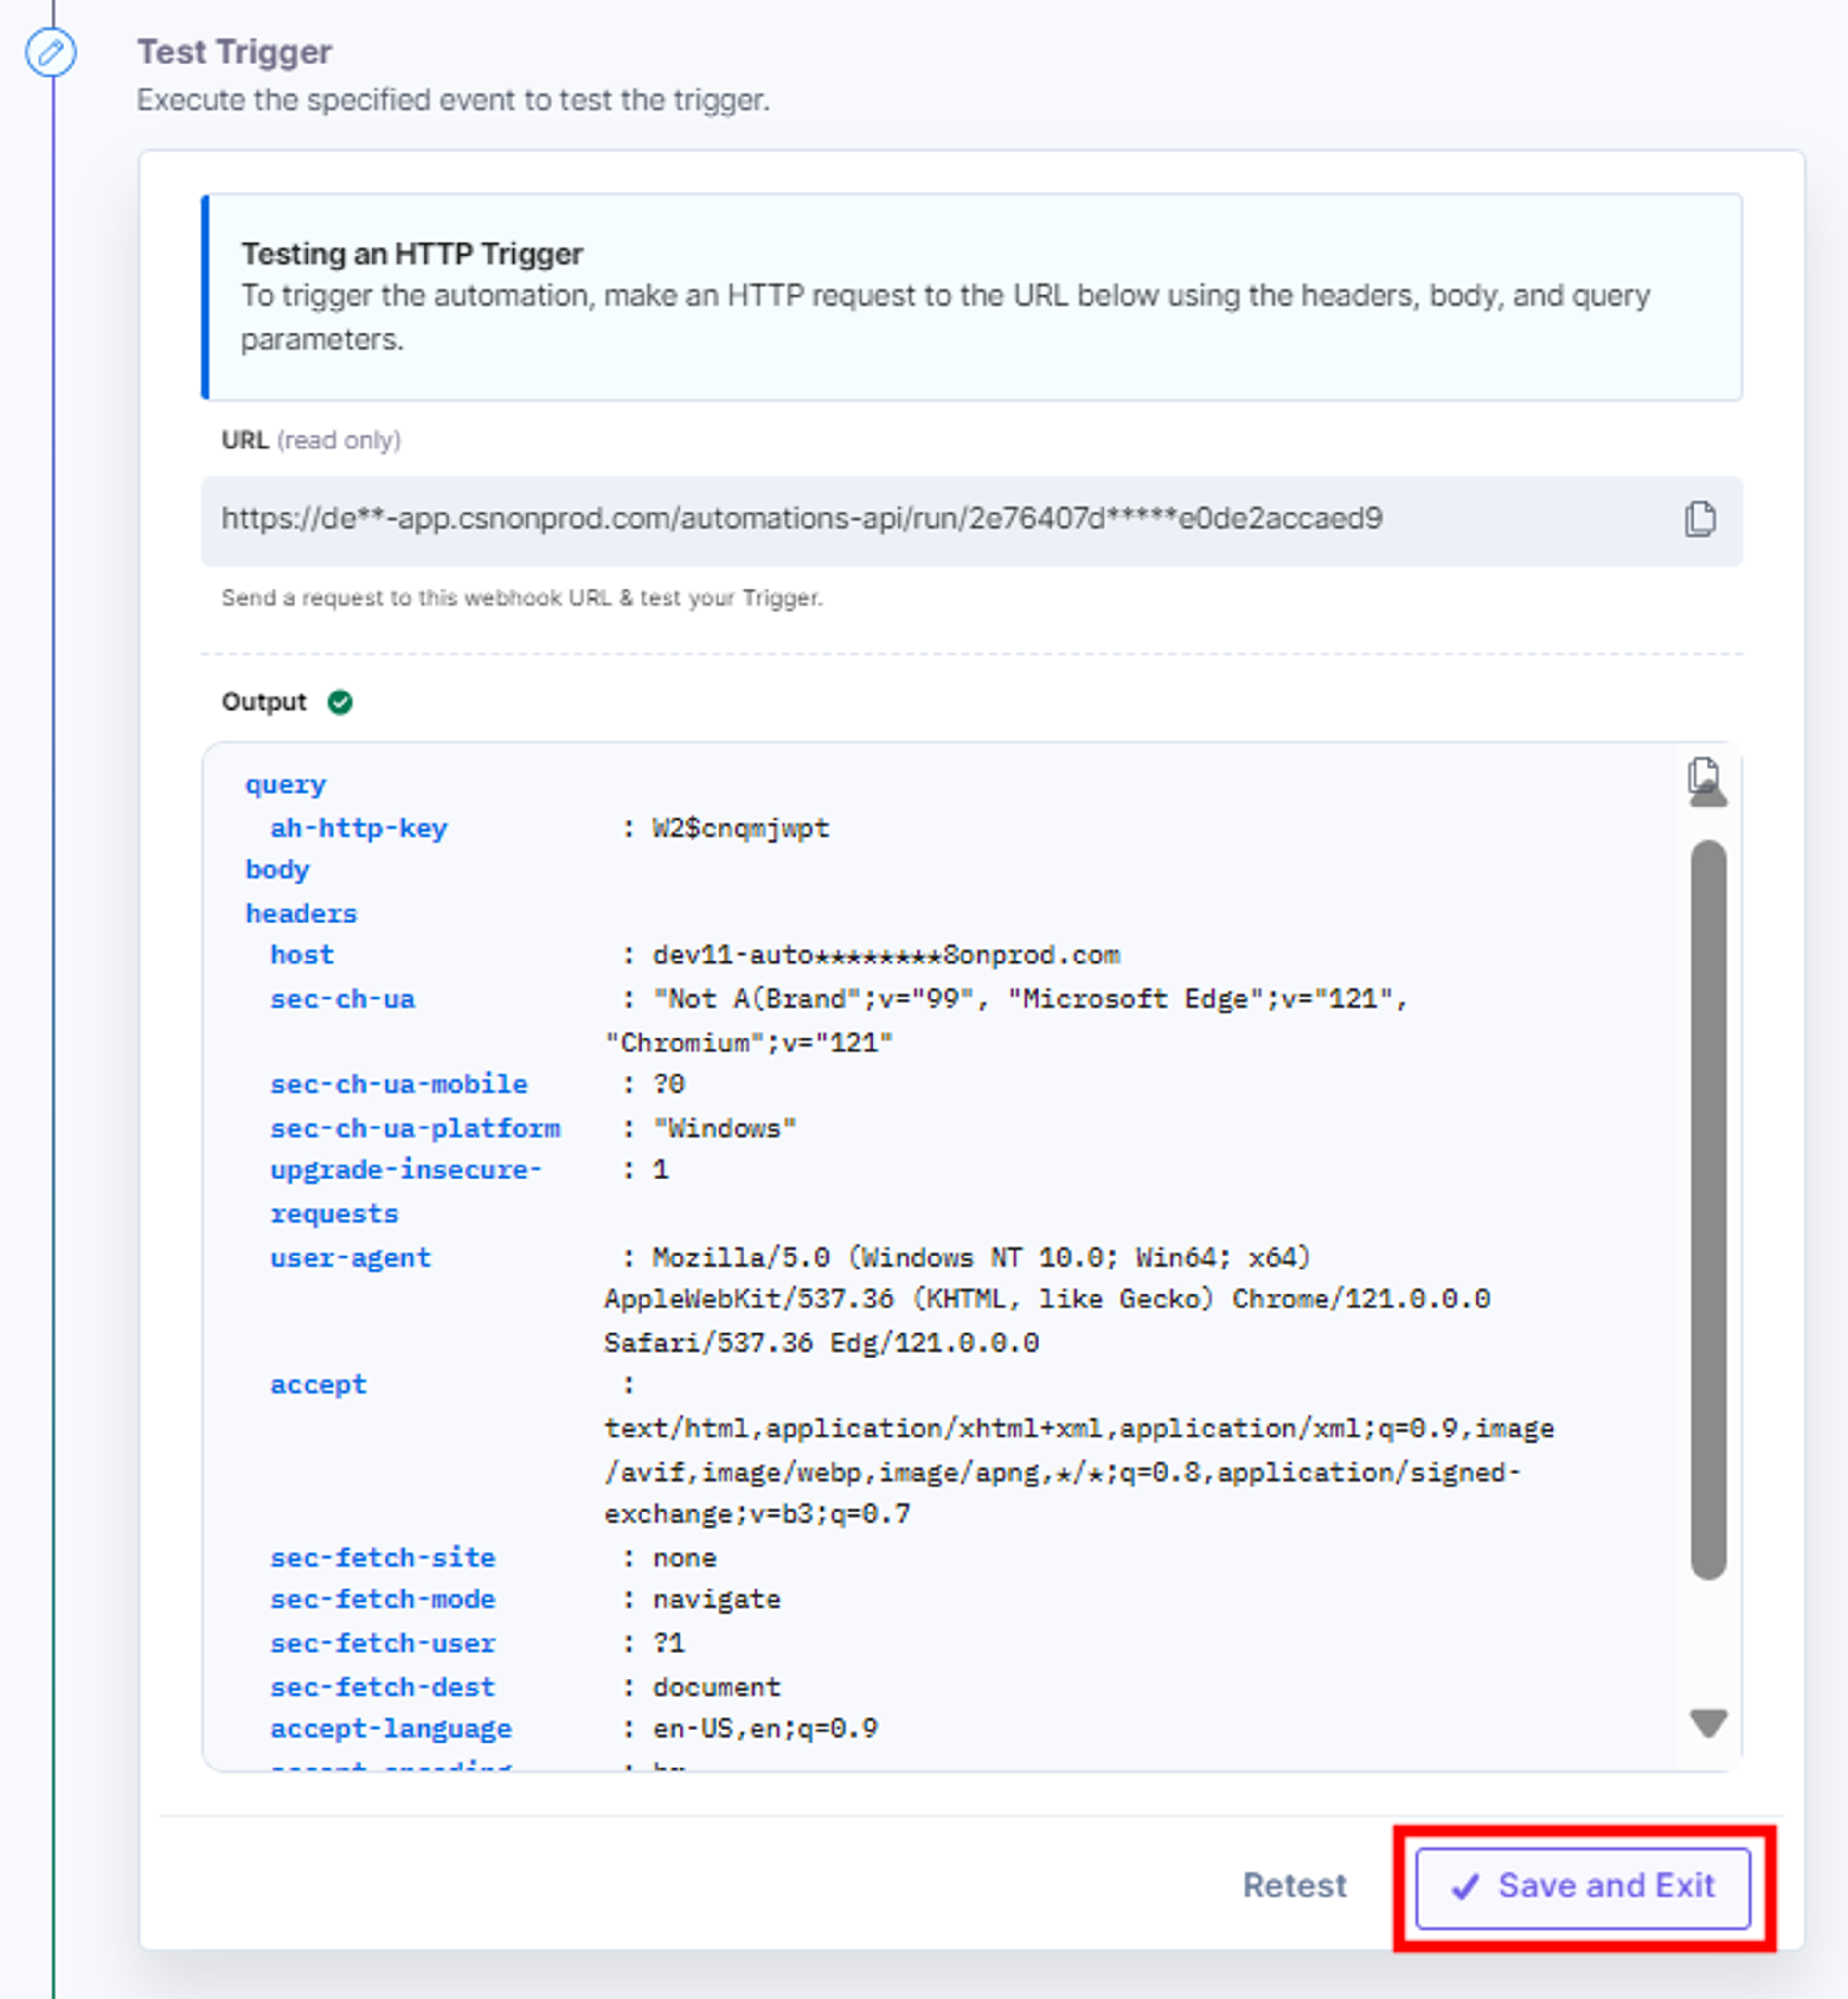Expand the body section in output
The image size is (1848, 1999).
click(x=277, y=870)
